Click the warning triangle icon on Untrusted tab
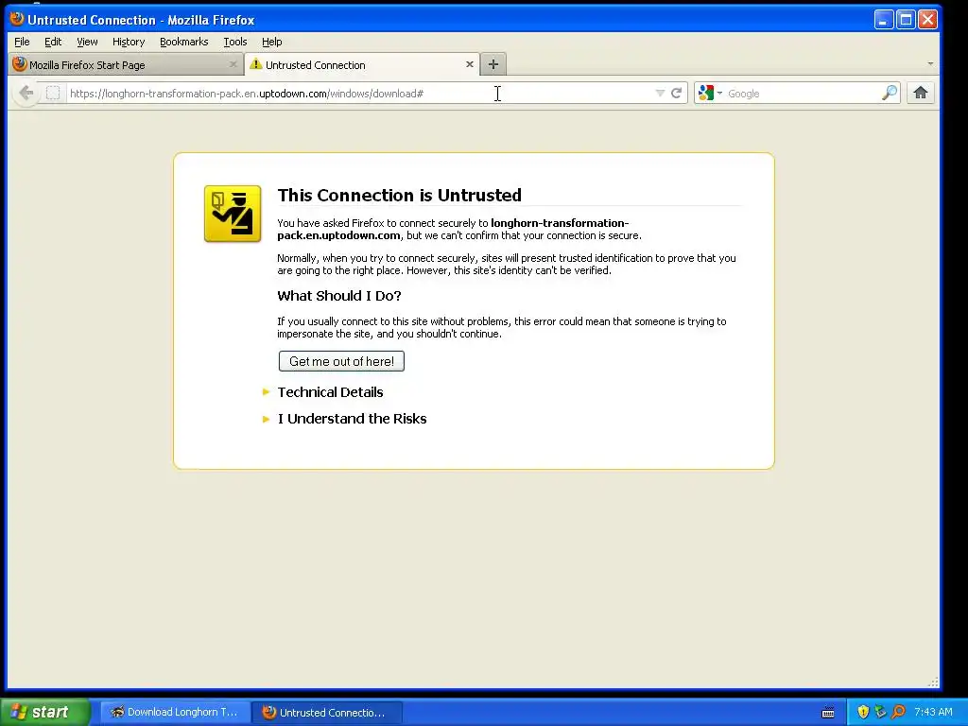 pyautogui.click(x=255, y=64)
